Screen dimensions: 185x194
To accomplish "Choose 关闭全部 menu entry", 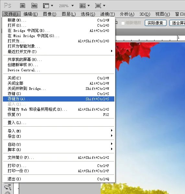I will pyautogui.click(x=59, y=83).
